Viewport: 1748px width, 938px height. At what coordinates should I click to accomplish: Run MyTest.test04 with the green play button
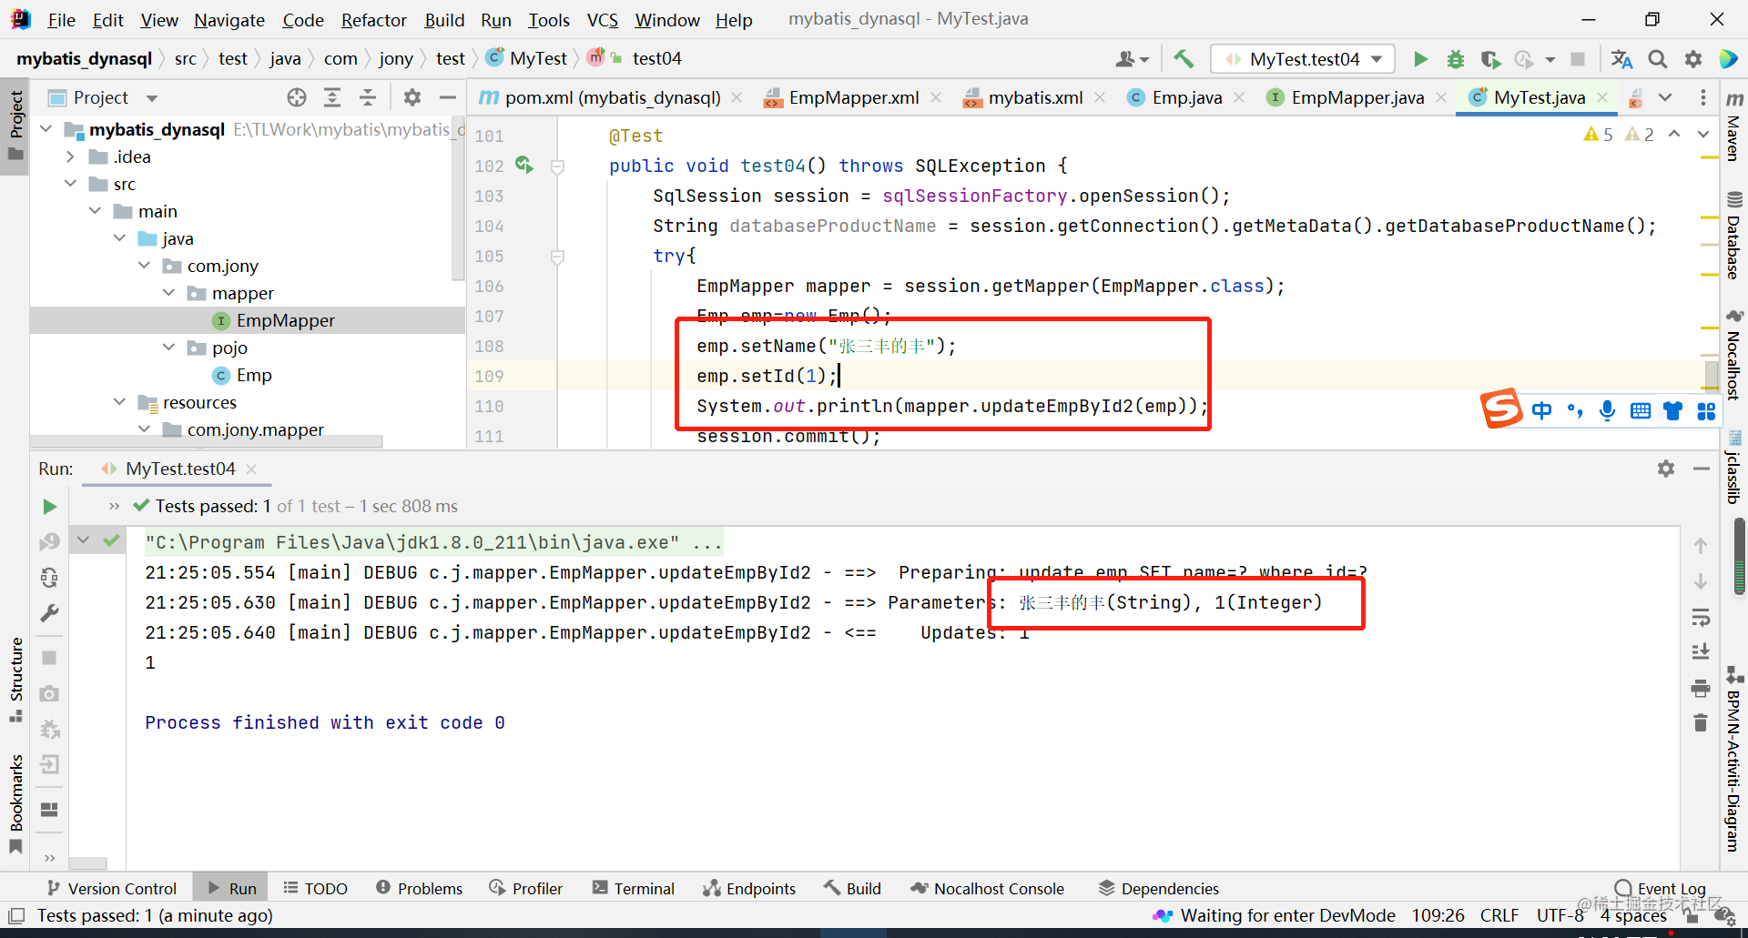pos(1420,59)
